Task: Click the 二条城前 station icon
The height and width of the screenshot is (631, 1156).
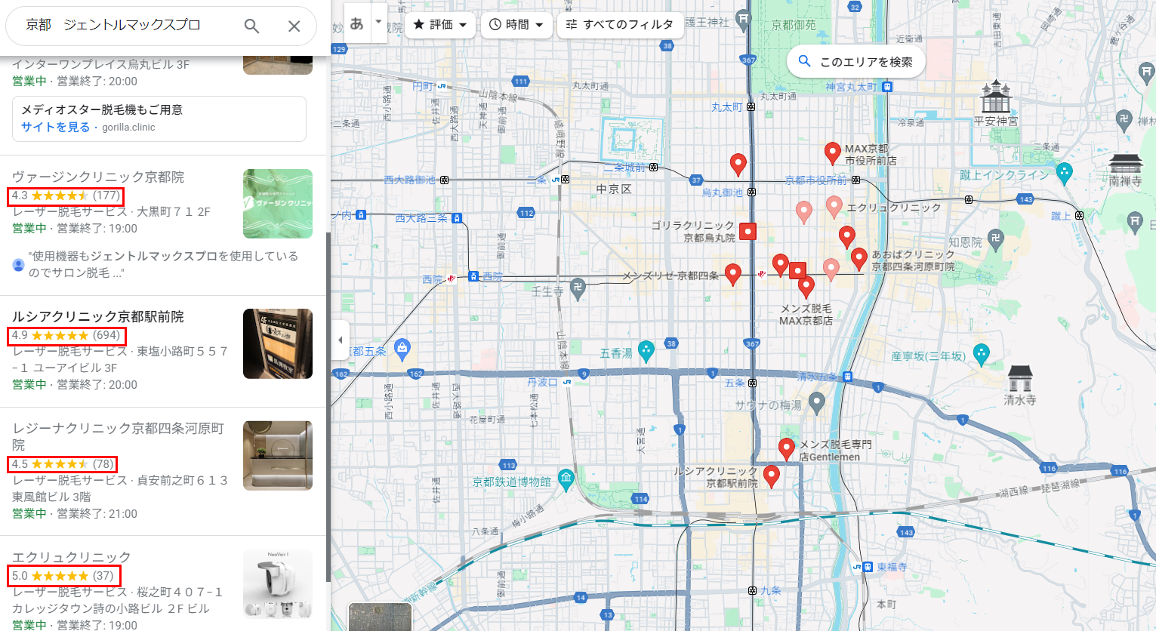Action: tap(653, 168)
